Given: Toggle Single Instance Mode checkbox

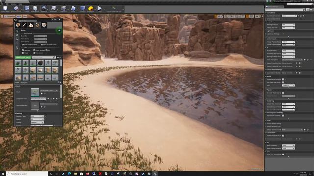Looking at the screenshot, I should [23, 44].
